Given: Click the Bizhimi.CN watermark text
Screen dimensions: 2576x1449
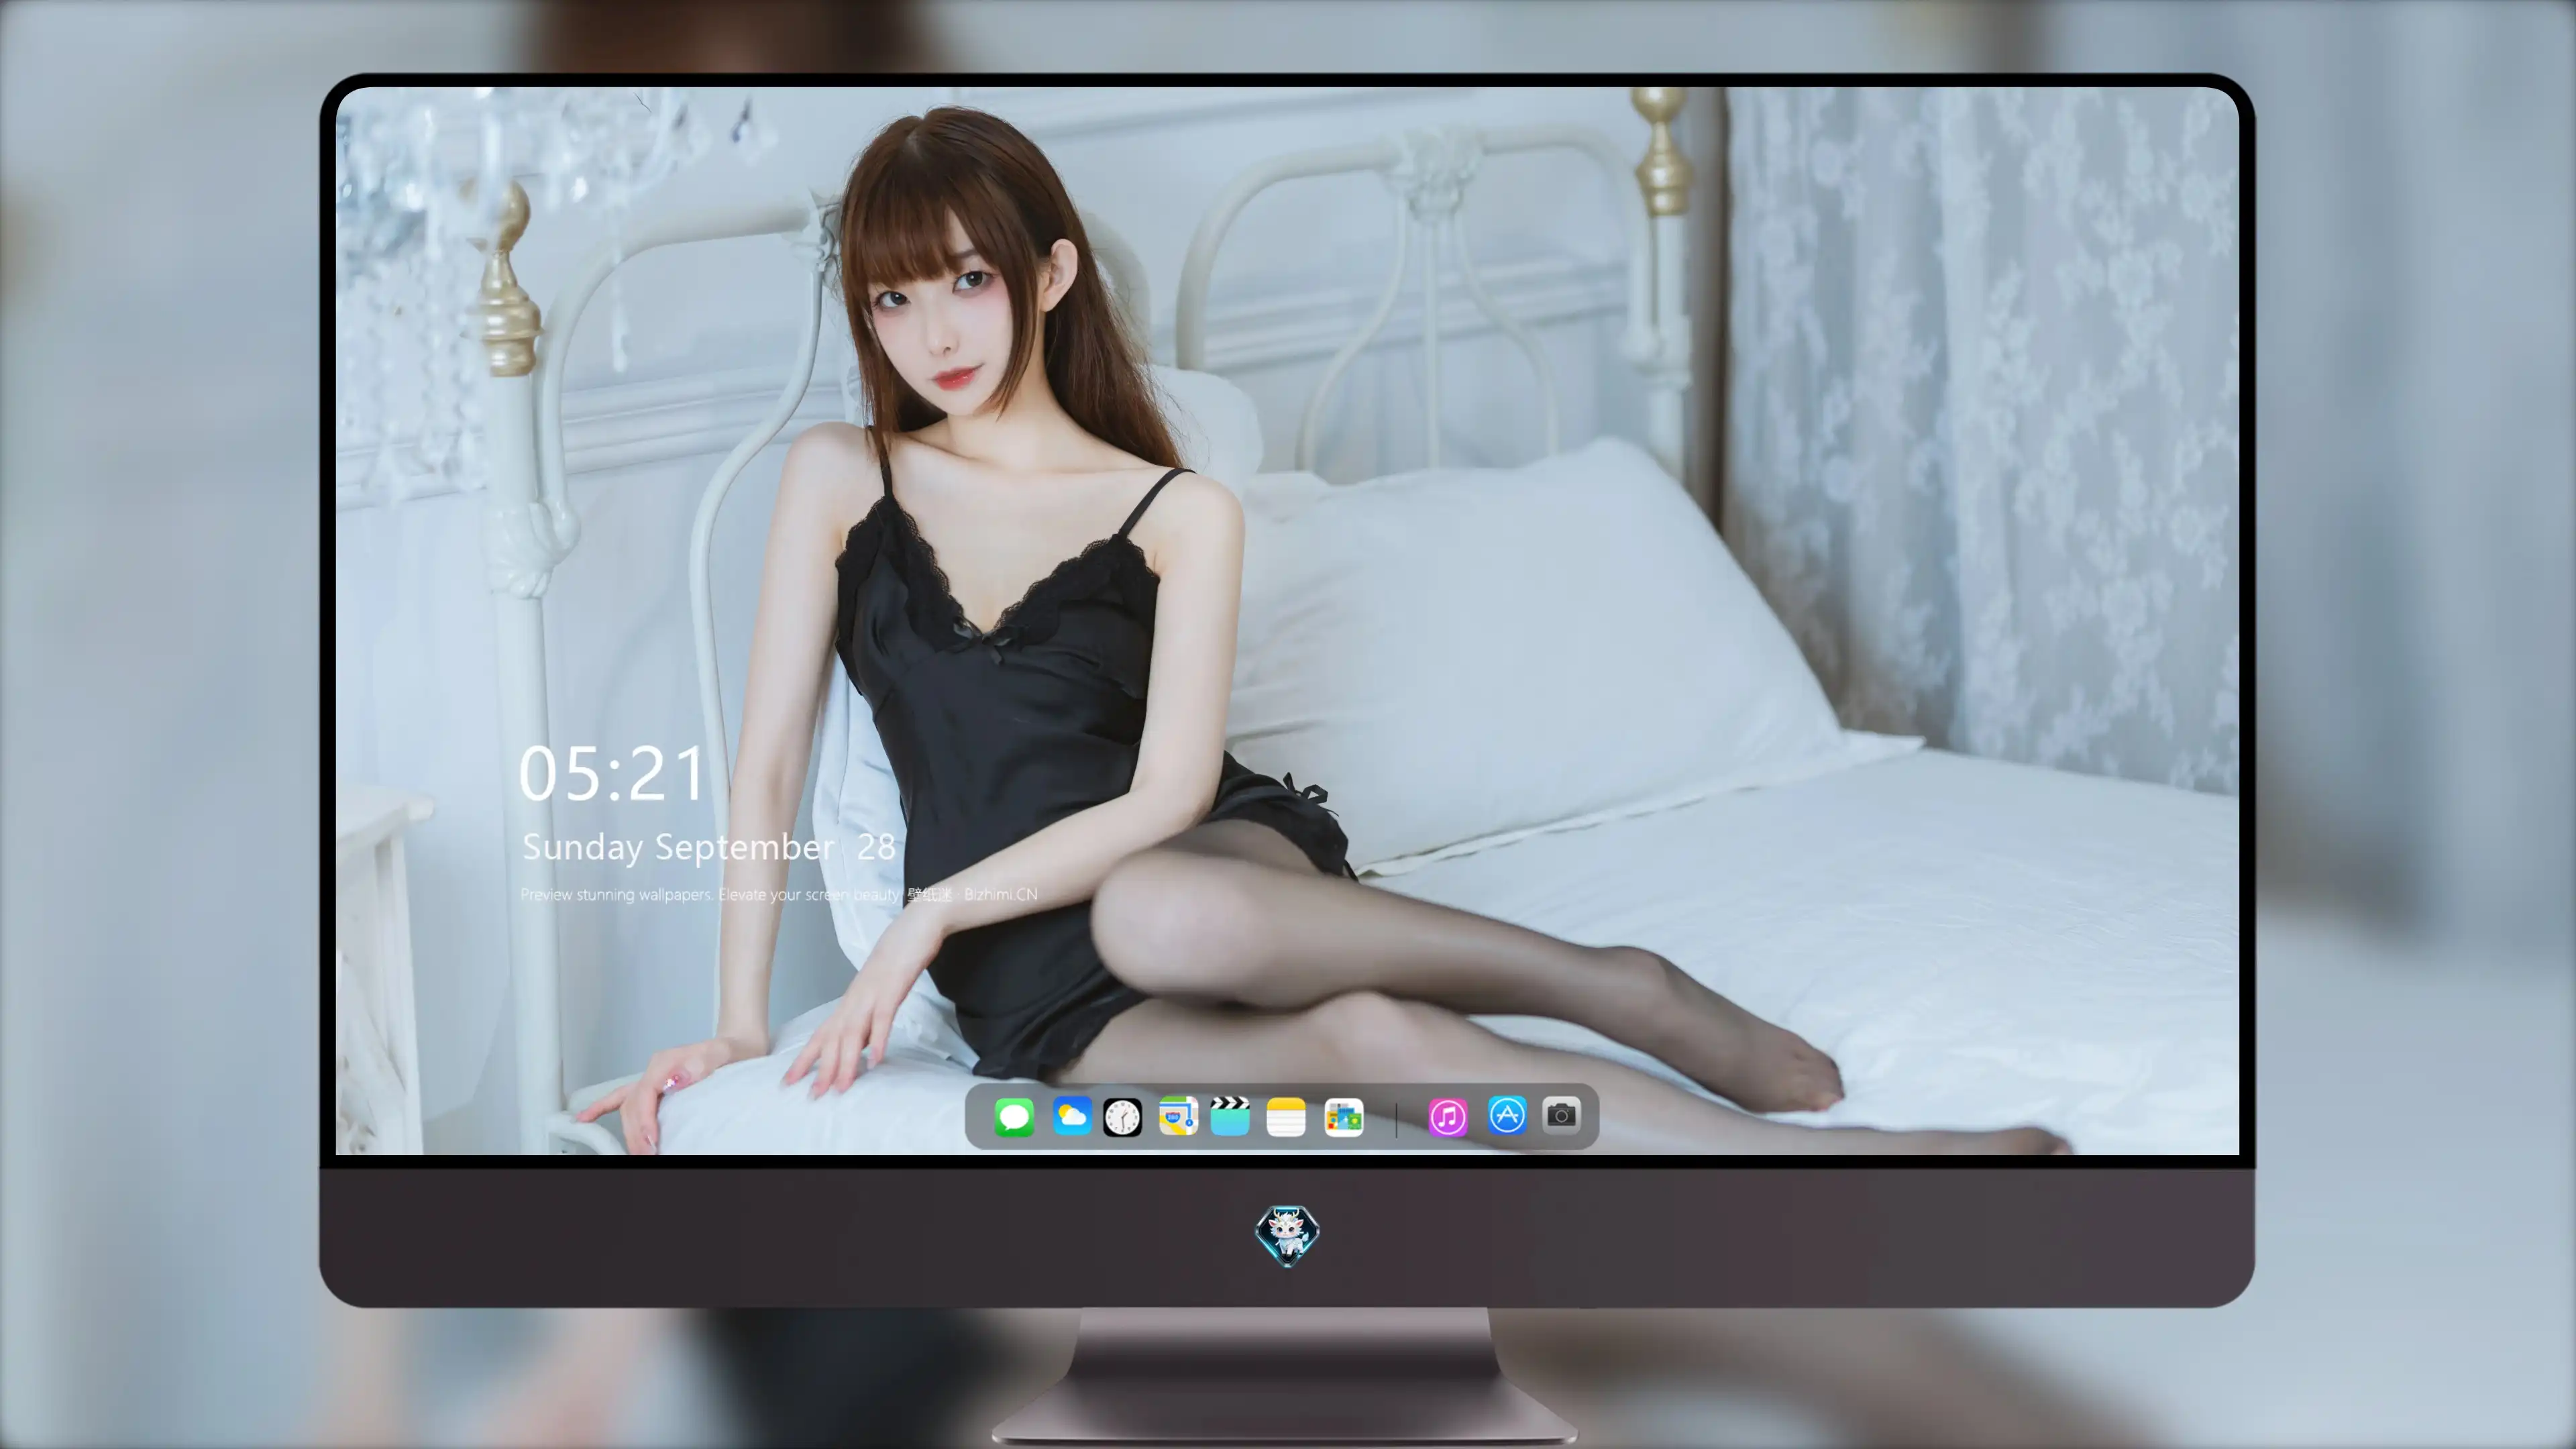Looking at the screenshot, I should pyautogui.click(x=1000, y=895).
